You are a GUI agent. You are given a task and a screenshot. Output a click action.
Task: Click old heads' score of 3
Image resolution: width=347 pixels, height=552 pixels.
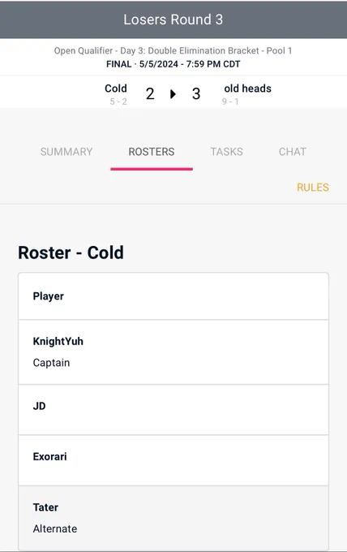[x=196, y=94]
